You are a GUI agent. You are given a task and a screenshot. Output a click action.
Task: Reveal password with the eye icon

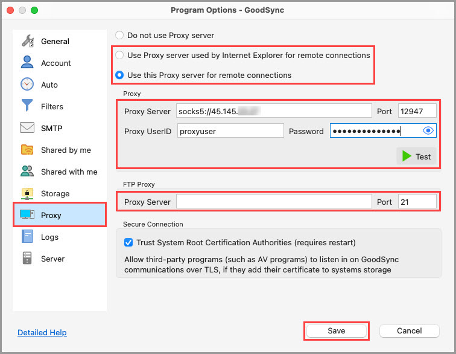pyautogui.click(x=428, y=131)
